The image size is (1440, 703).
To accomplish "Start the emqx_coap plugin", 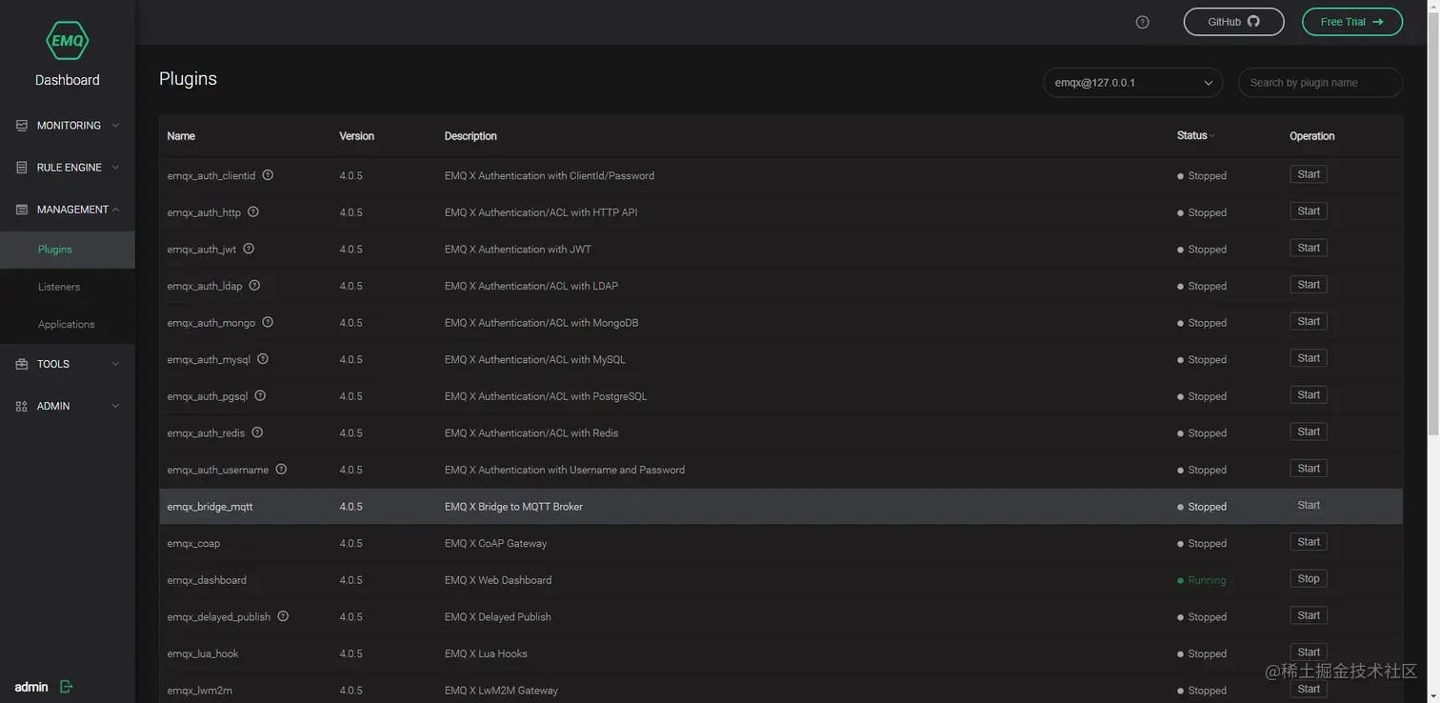I will [x=1309, y=542].
